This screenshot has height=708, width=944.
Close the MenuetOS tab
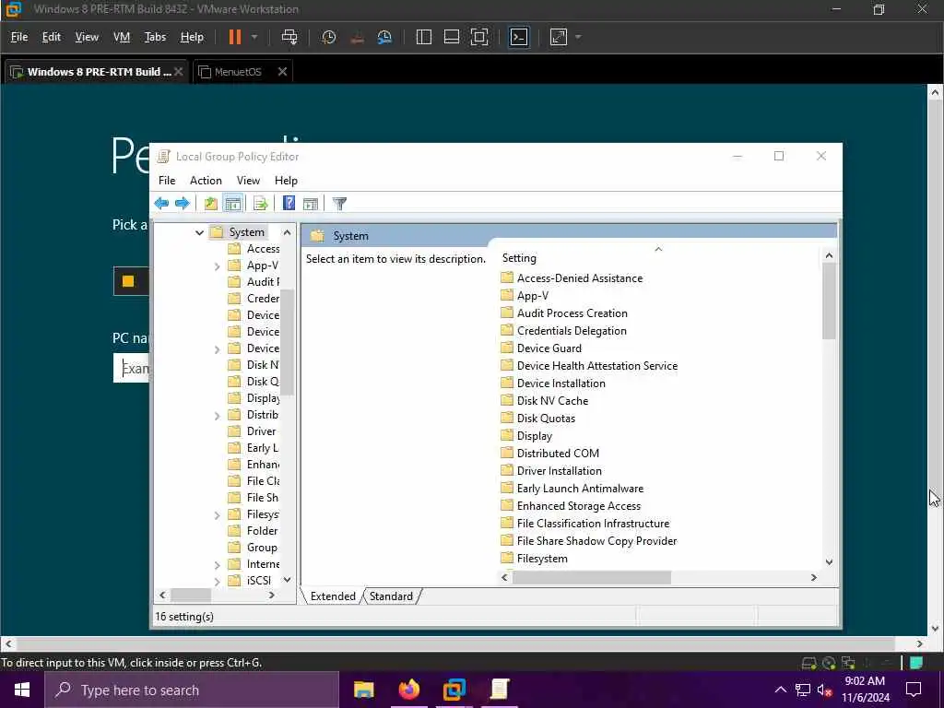[282, 72]
